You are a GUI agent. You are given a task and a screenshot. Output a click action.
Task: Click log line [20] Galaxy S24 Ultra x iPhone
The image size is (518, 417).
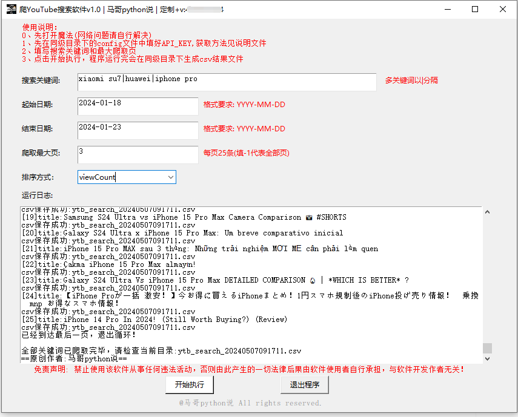(182, 233)
